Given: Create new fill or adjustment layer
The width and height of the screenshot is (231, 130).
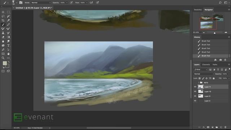Looking at the screenshot, I should pyautogui.click(x=212, y=127).
